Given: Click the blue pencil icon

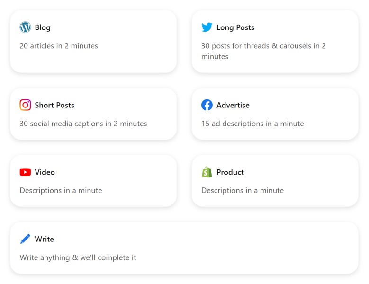Looking at the screenshot, I should [25, 239].
